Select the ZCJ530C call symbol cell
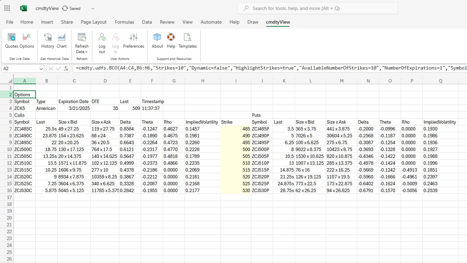 coord(25,190)
